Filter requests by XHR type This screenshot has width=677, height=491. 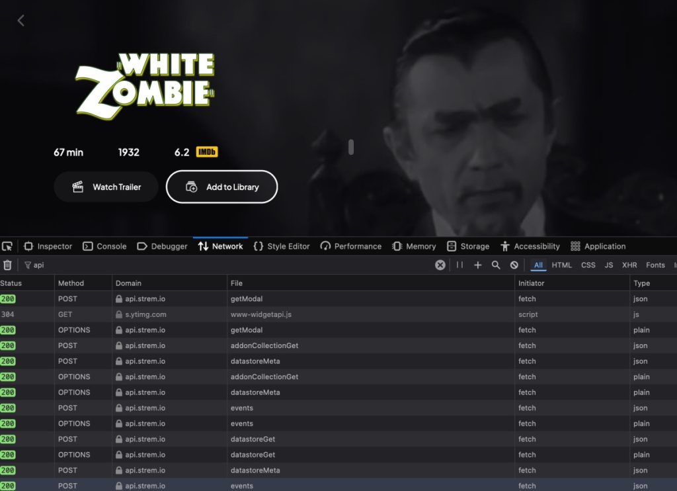click(629, 265)
